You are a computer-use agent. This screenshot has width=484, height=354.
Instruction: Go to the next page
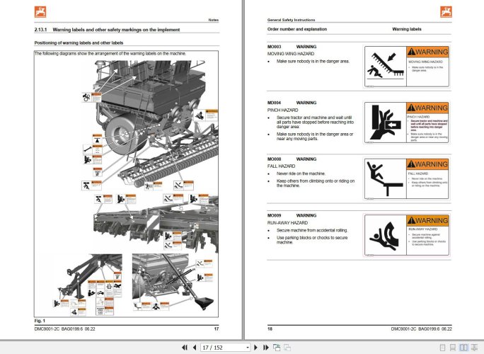256,348
